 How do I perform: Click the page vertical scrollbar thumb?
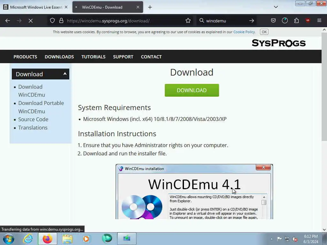coord(324,87)
